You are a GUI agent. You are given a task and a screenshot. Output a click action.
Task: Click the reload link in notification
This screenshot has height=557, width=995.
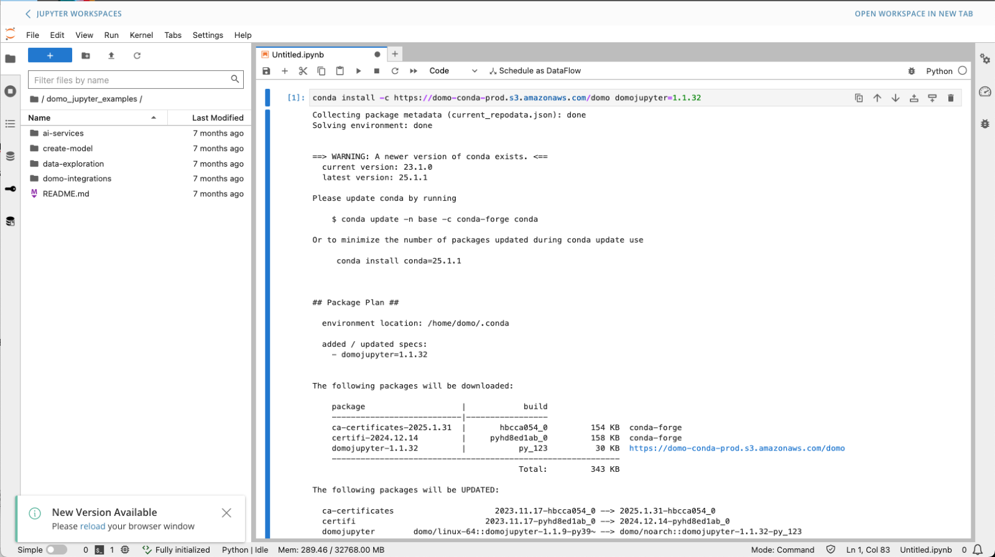[93, 527]
